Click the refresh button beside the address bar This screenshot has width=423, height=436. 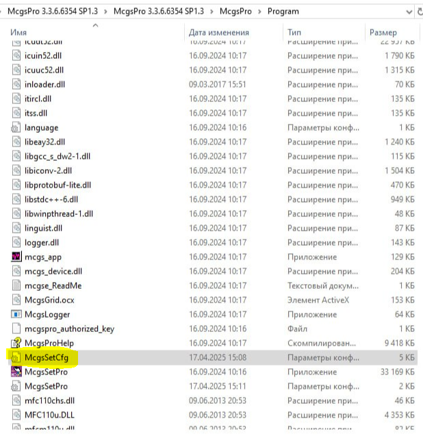point(420,12)
